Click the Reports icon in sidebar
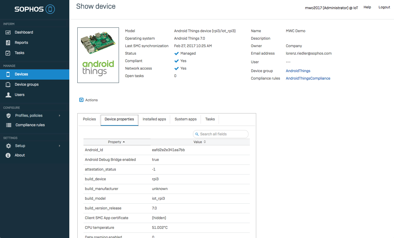Viewport: 394px width, 238px height. click(8, 43)
